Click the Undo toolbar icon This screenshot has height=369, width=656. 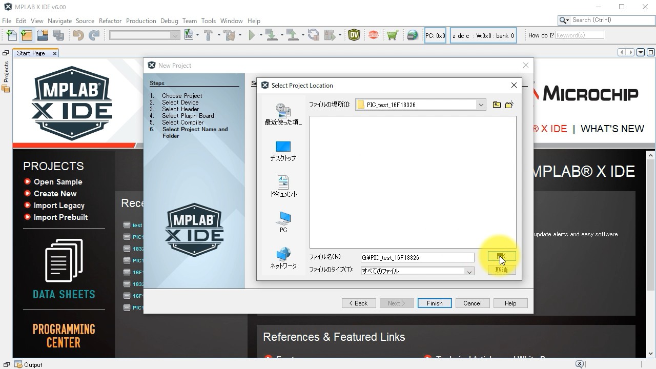[x=78, y=35]
